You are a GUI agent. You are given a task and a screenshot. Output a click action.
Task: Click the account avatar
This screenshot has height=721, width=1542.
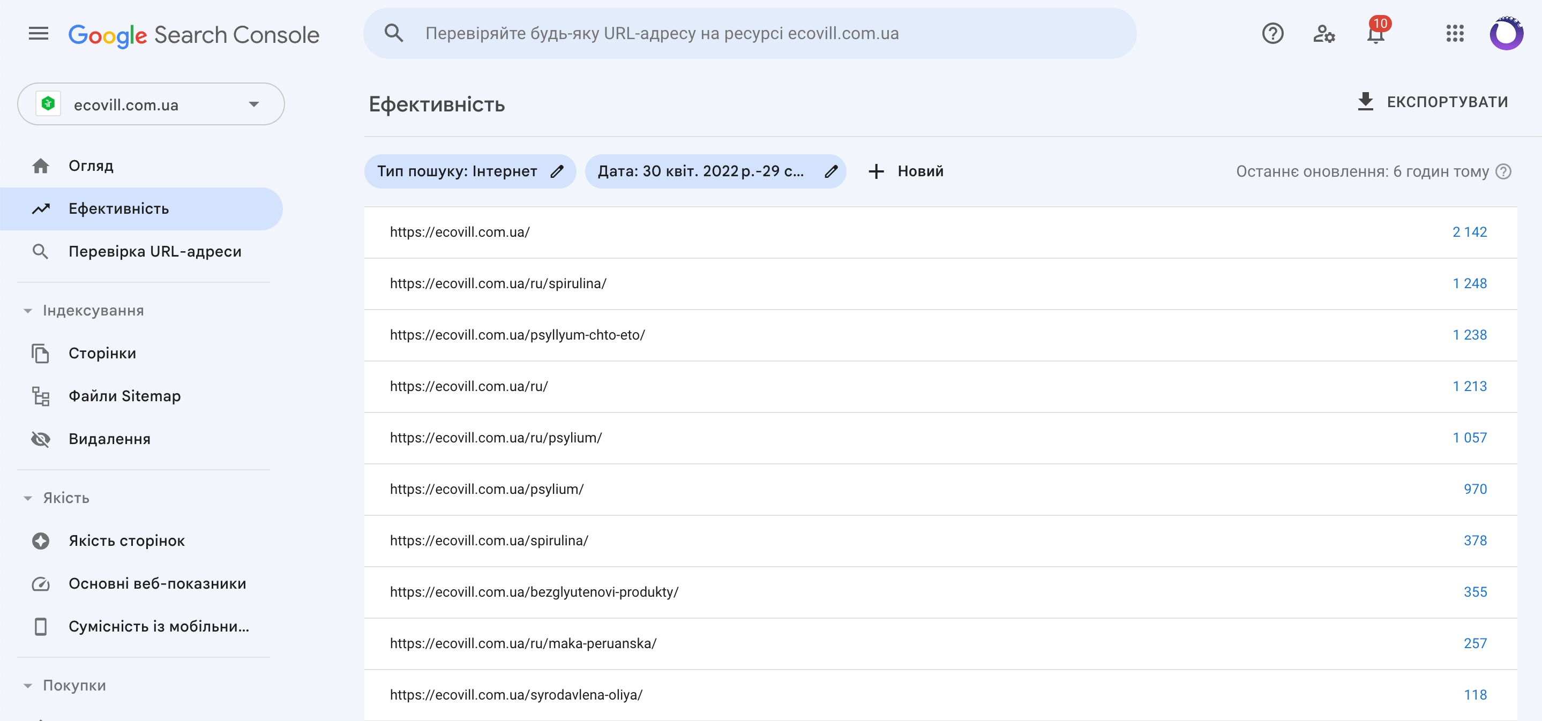click(1506, 34)
